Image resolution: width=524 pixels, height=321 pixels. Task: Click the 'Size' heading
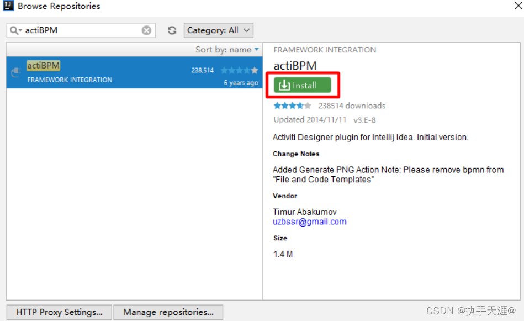pos(280,238)
